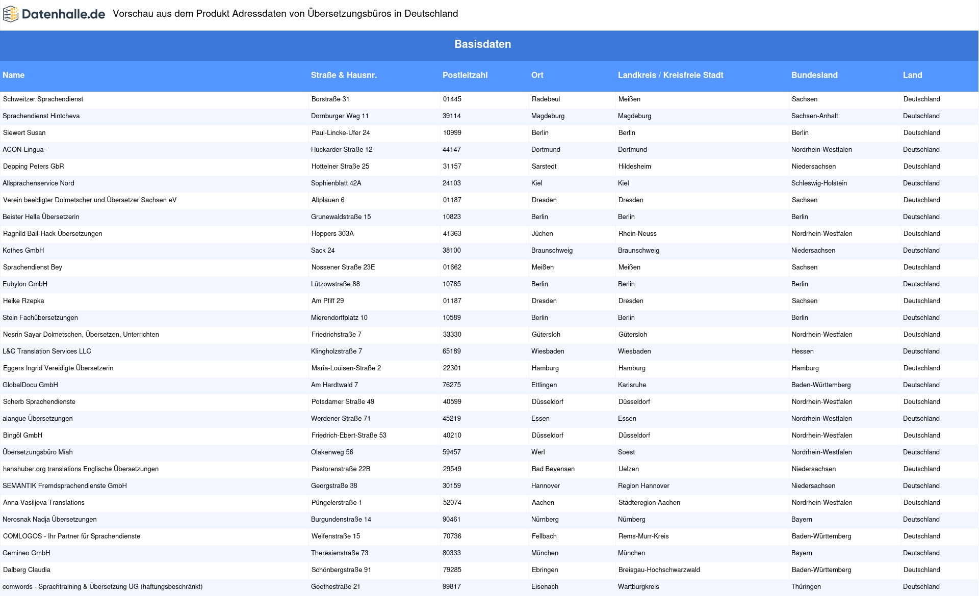Click the address Huckarder Straße 12

[342, 150]
